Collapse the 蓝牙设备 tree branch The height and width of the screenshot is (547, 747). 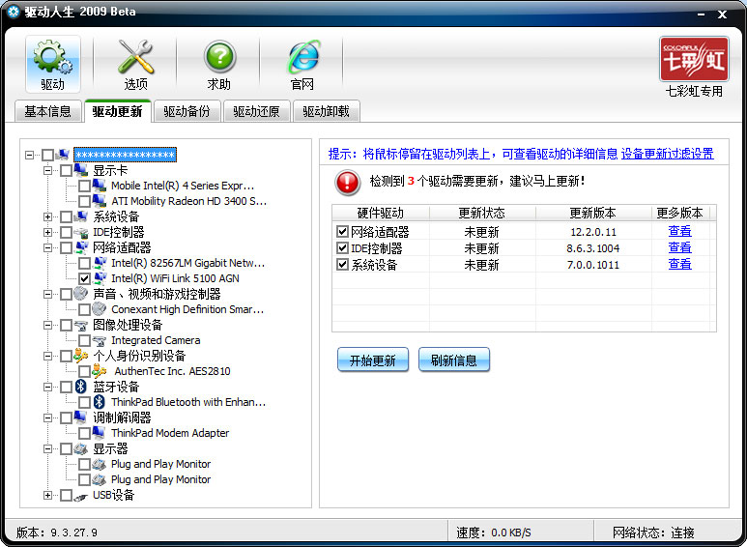pyautogui.click(x=47, y=387)
